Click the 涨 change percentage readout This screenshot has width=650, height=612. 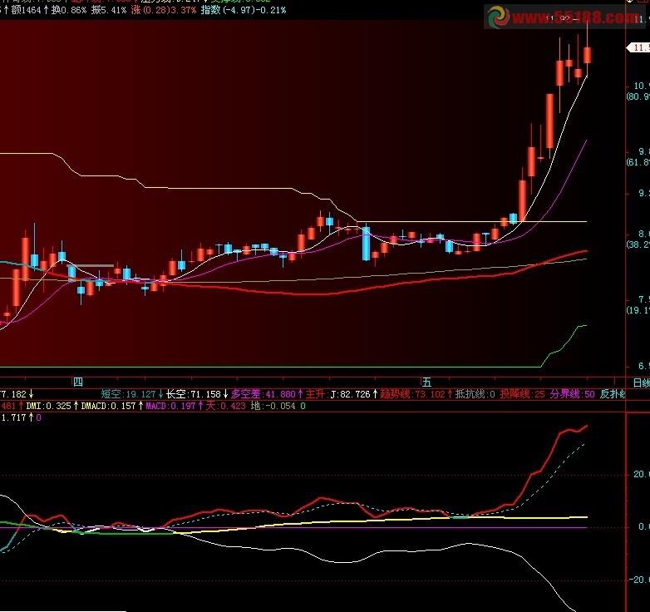click(x=164, y=9)
